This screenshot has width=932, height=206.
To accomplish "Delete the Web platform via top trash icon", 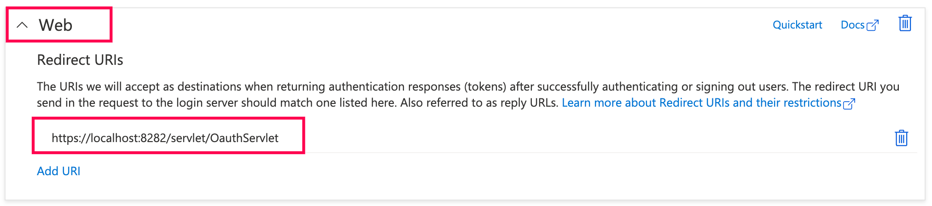I will click(x=905, y=23).
